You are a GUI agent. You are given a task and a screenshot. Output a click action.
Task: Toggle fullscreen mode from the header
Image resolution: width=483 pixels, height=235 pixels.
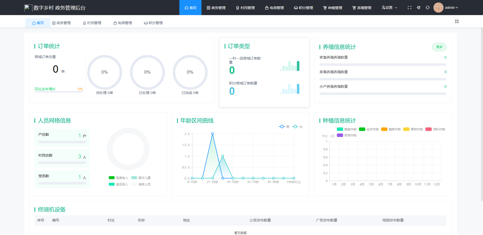point(410,8)
